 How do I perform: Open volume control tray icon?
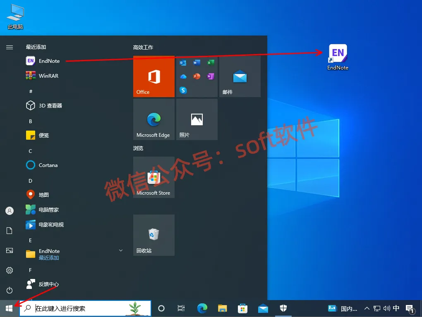[x=386, y=308]
